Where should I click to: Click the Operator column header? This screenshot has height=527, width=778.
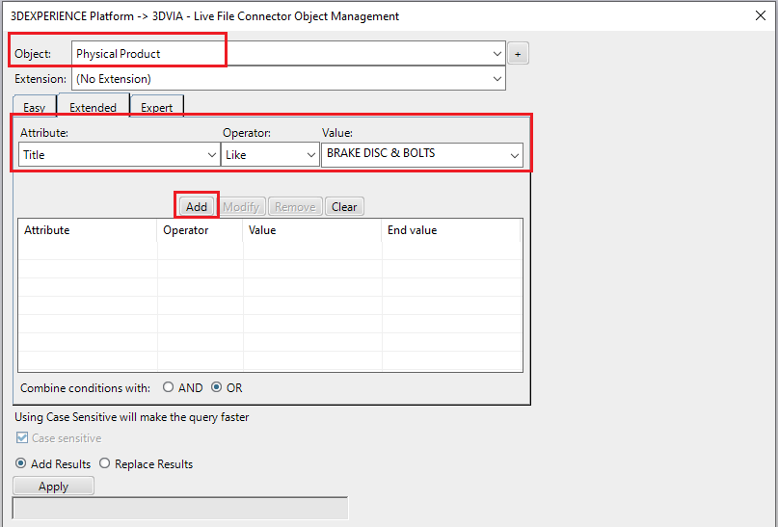click(200, 230)
